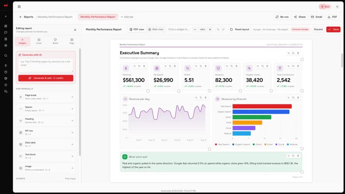Click the corner box of the ROAS card

click(x=210, y=91)
